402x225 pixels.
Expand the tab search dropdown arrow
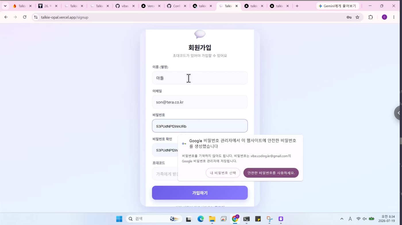(x=5, y=6)
